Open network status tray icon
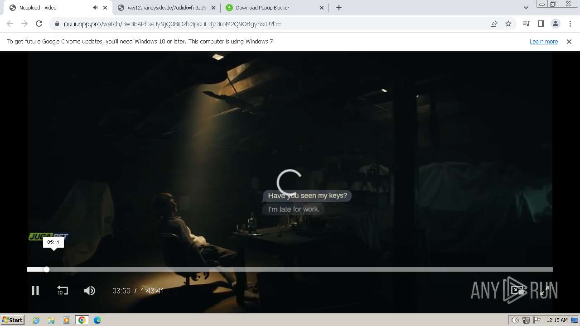The image size is (580, 326). (x=526, y=320)
